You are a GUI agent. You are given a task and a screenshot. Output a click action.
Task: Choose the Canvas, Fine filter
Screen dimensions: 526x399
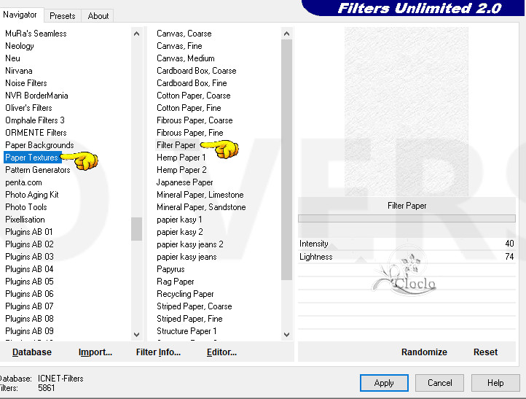(179, 46)
